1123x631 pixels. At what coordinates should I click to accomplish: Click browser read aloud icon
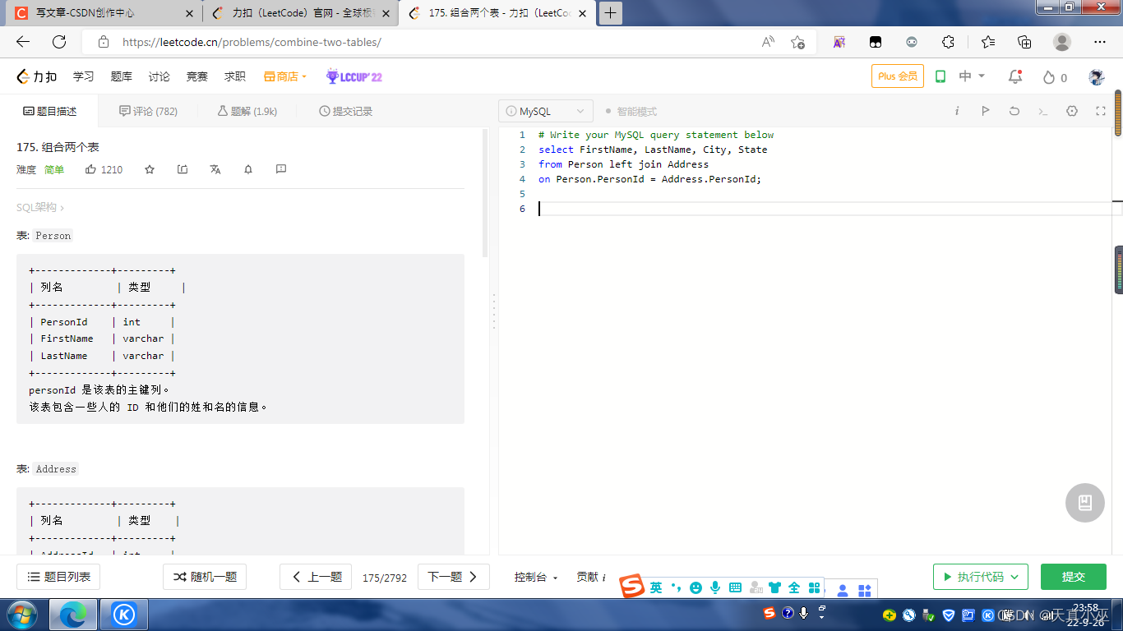[x=768, y=42]
